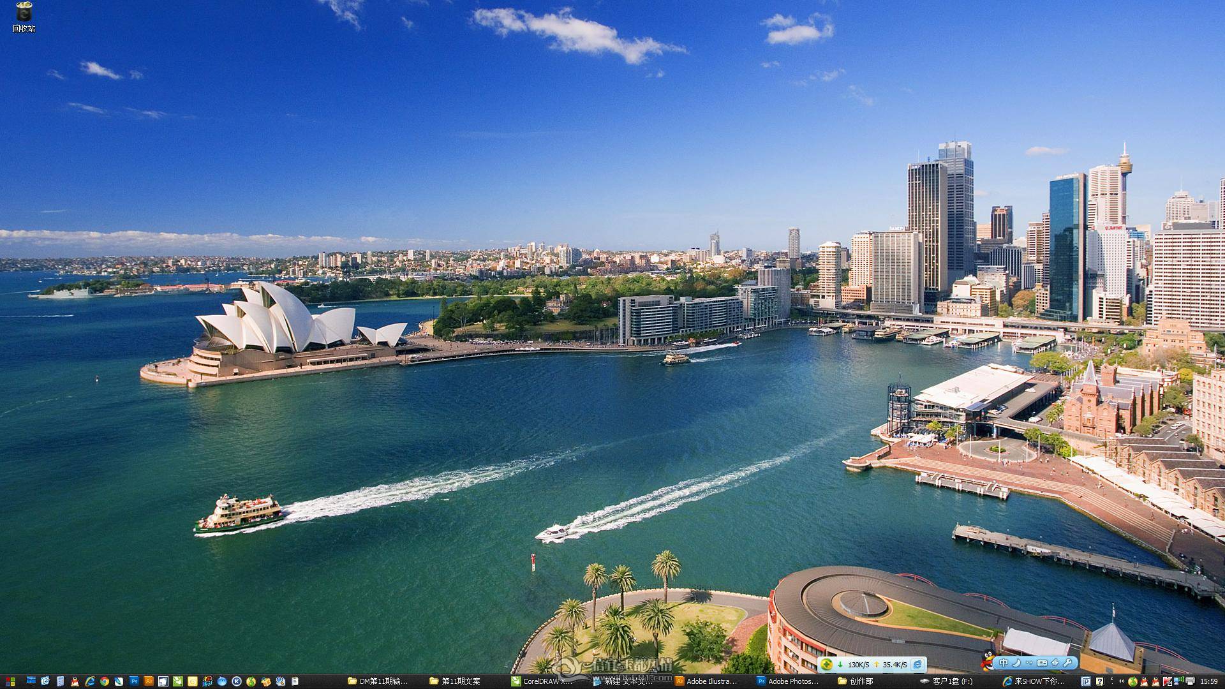Screen dimensions: 1225x689
Task: Open network connection tray icon
Action: (x=1178, y=681)
